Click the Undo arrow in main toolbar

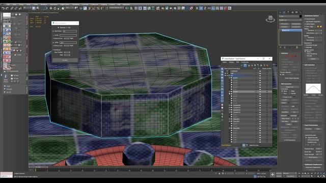[3, 8]
